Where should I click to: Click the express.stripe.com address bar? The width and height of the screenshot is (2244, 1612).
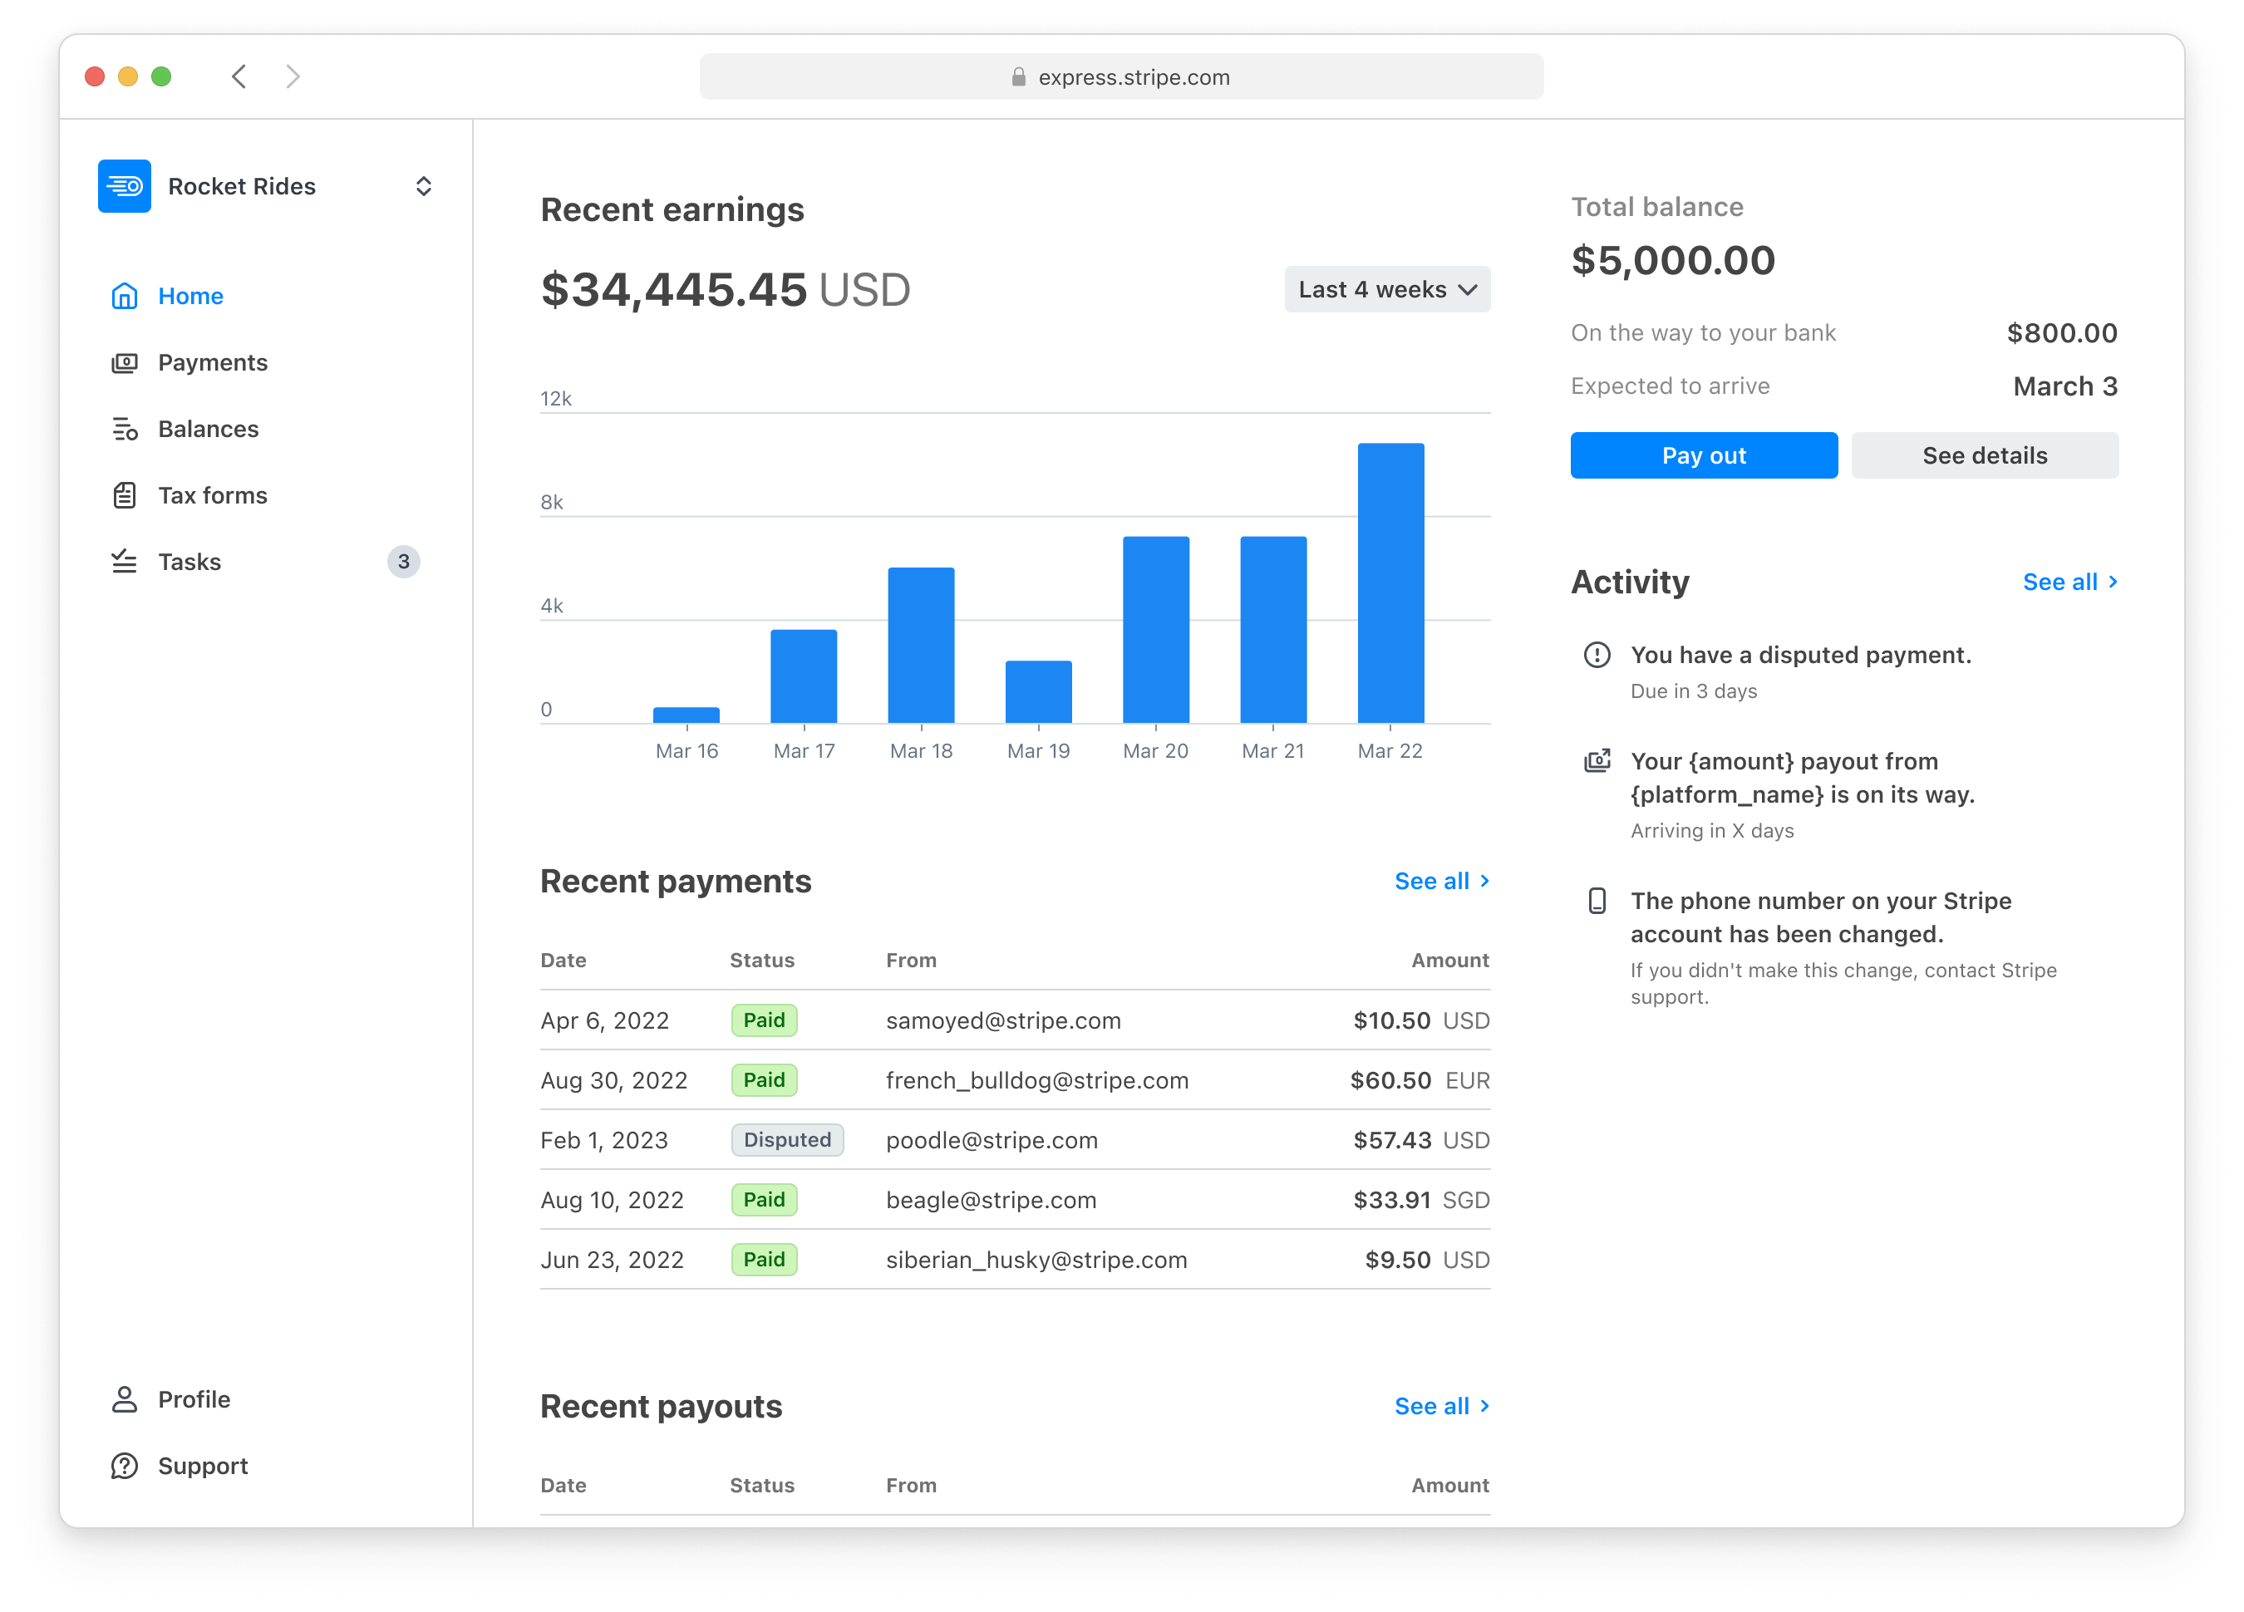pyautogui.click(x=1120, y=77)
